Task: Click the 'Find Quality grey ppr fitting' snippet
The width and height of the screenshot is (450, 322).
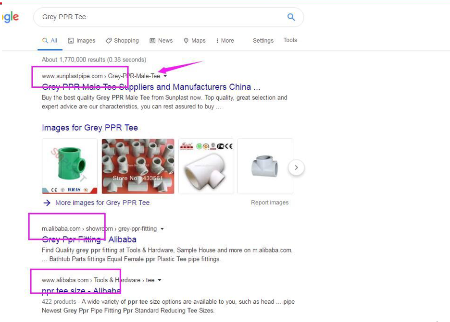Action: 167,255
